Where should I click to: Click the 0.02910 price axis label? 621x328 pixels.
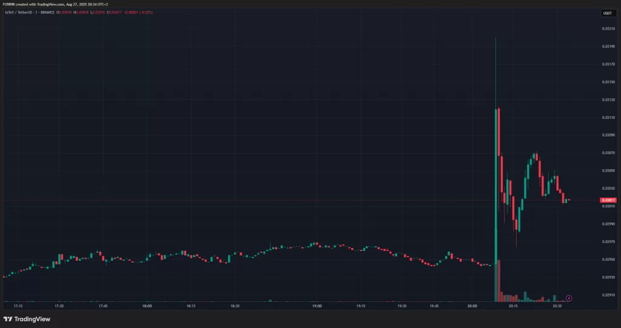coord(608,295)
